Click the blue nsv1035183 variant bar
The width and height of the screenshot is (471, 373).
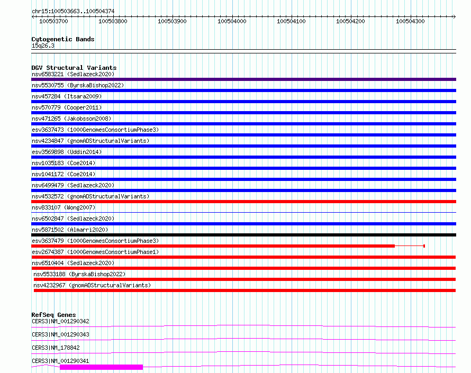pyautogui.click(x=243, y=168)
